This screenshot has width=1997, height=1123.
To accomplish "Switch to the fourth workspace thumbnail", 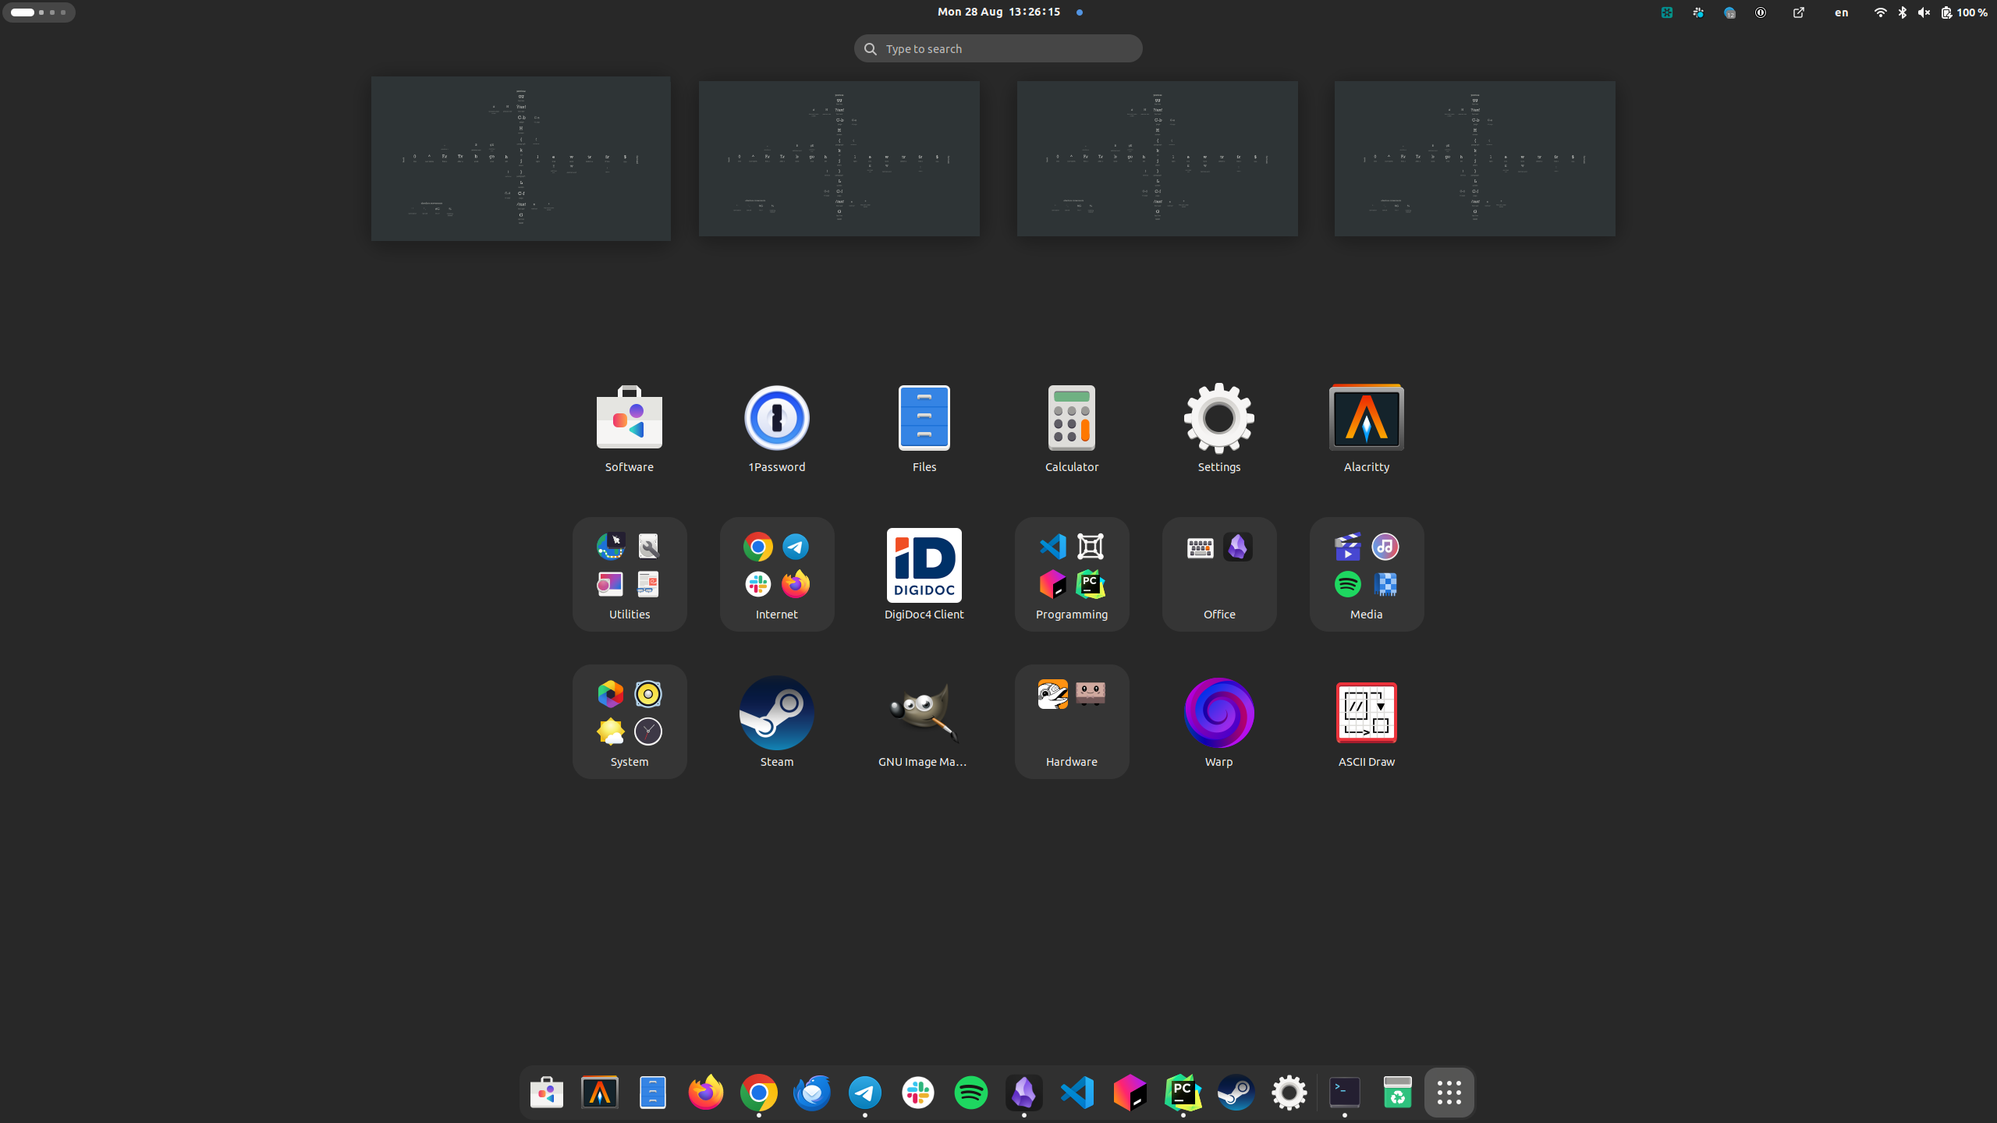I will [1475, 158].
